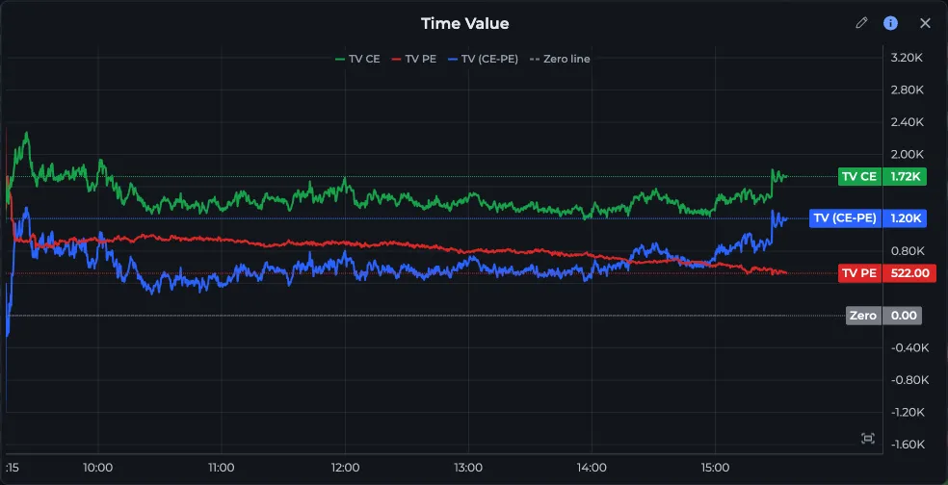948x485 pixels.
Task: Click the 1.20K value tag
Action: (x=905, y=218)
